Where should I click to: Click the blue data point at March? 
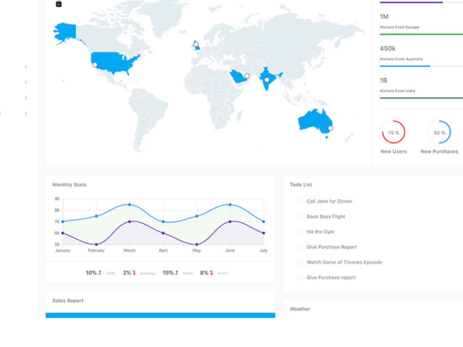click(130, 204)
